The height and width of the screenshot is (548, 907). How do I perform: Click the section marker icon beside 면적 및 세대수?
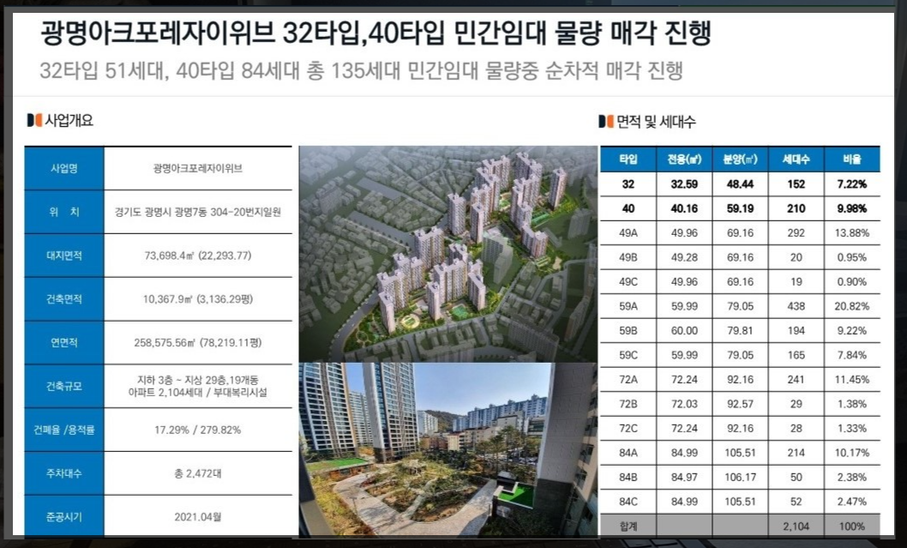coord(605,122)
